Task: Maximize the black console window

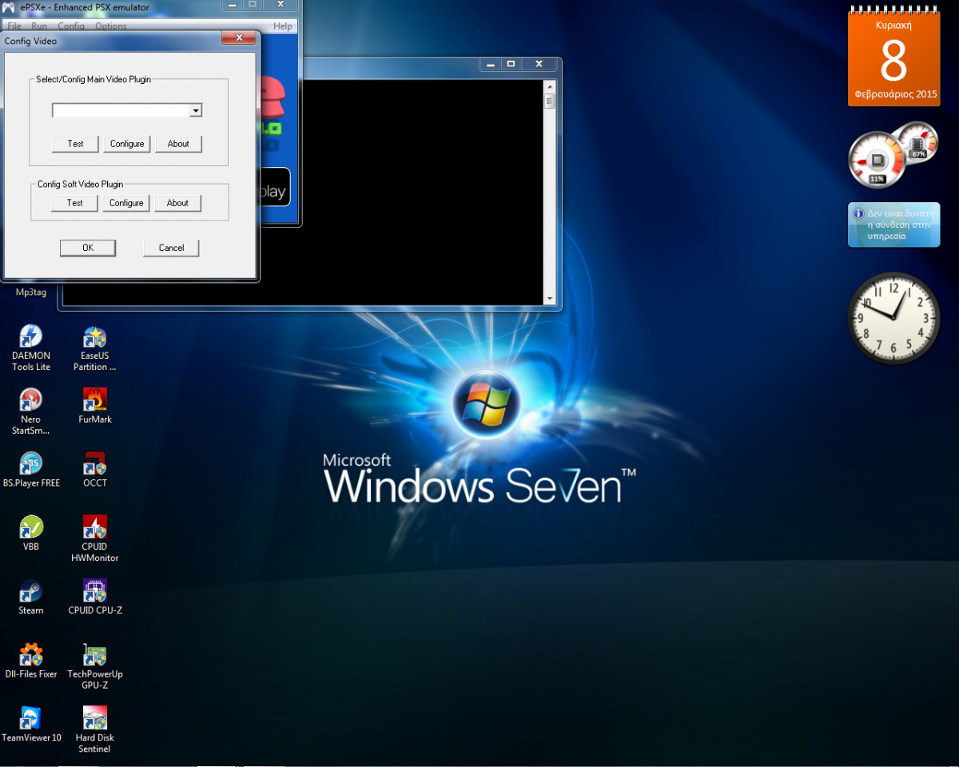Action: point(511,64)
